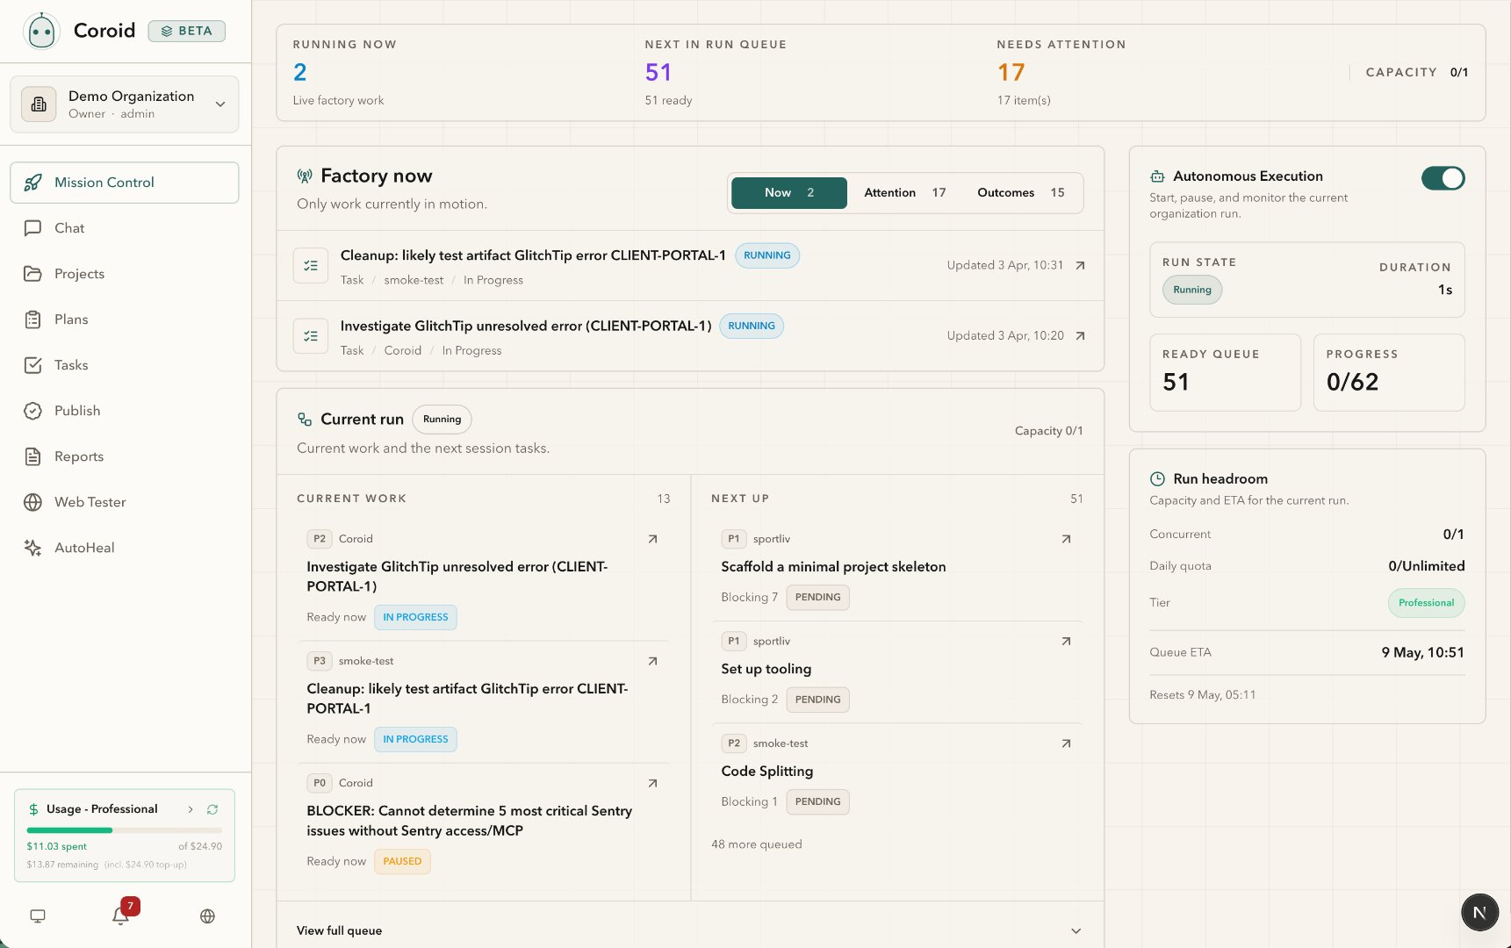
Task: Click the Web Tester globe icon
Action: (x=32, y=502)
